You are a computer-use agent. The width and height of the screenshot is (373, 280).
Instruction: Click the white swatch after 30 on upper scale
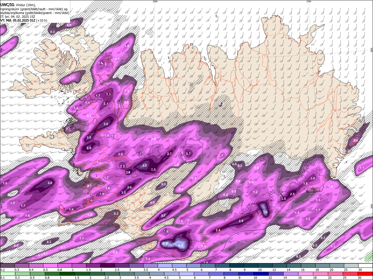pos(366,266)
